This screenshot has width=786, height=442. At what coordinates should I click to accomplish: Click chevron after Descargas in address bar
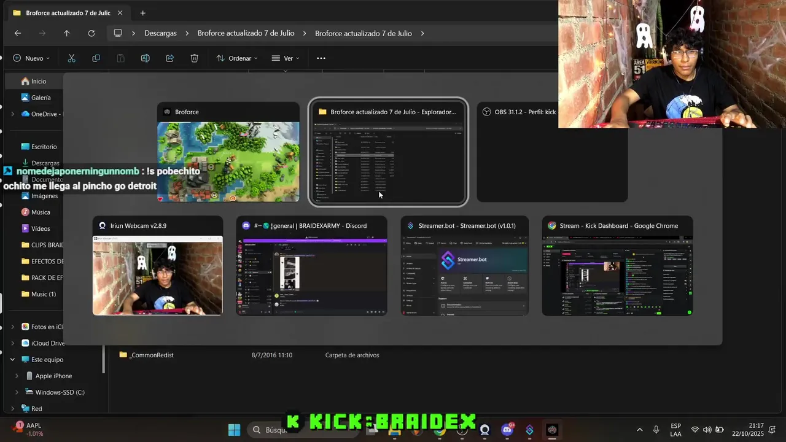coord(187,33)
